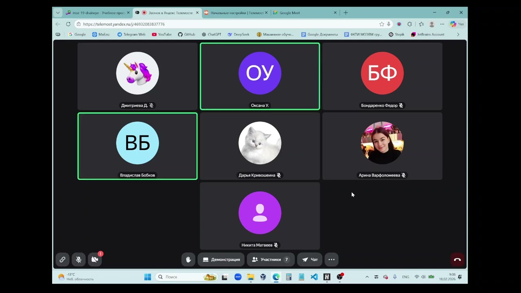Open a new browser tab
The image size is (521, 293).
pos(346,13)
